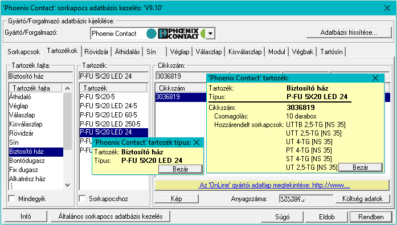Click the Tartozék column header
Viewport: 397px width, 225px height.
[x=113, y=88]
